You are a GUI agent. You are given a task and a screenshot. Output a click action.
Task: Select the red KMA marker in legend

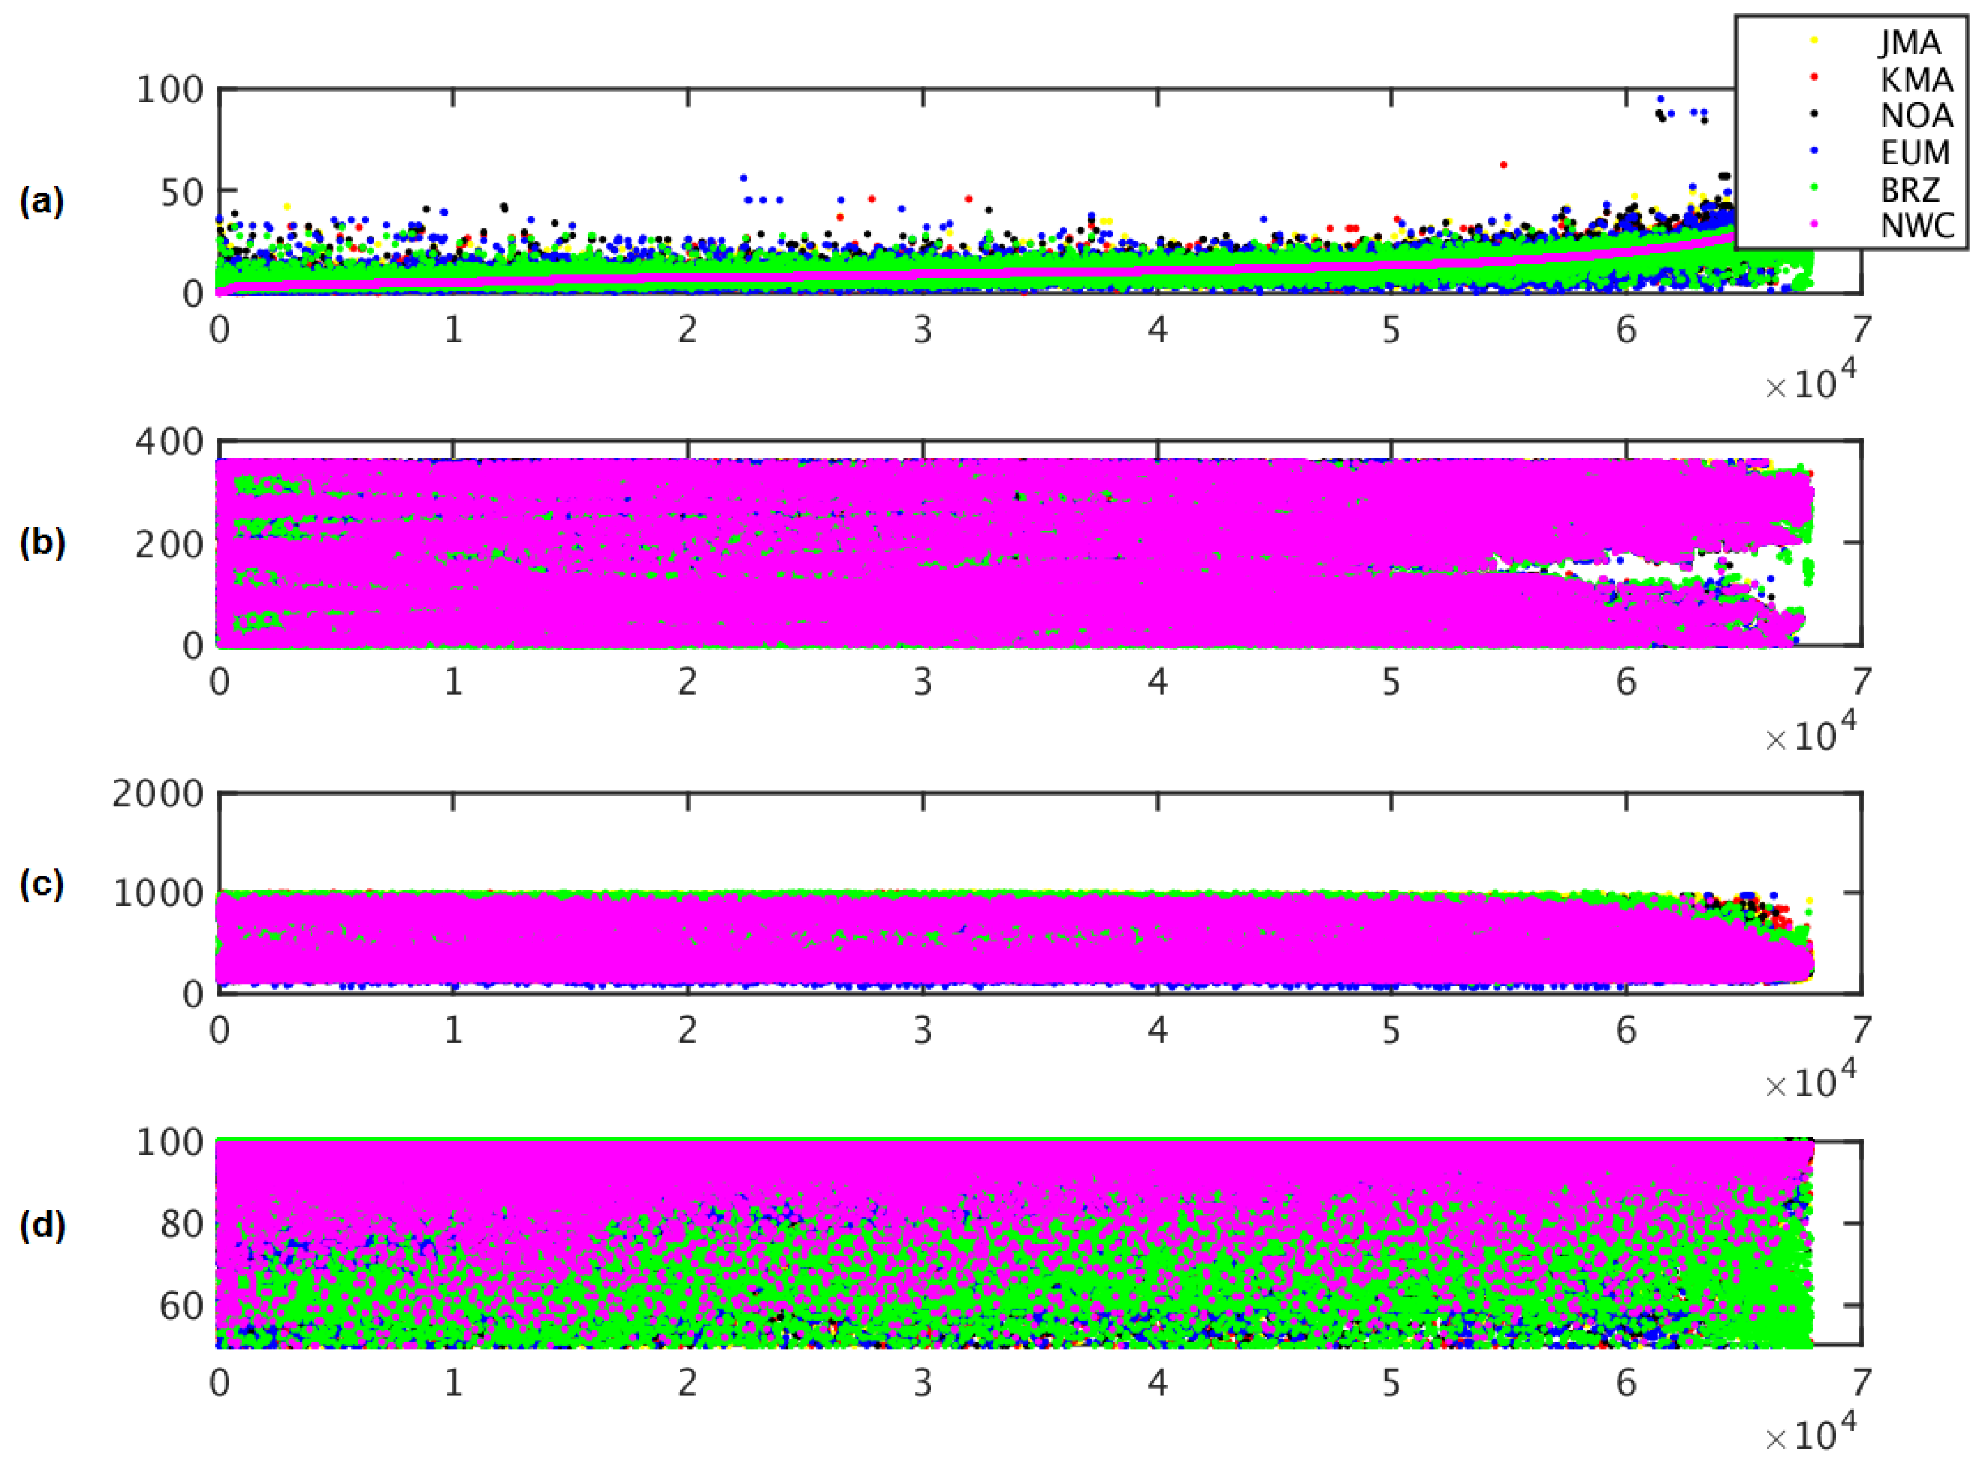click(1814, 77)
